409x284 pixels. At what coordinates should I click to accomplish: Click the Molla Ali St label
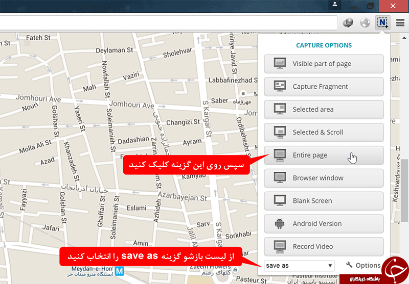[35, 146]
